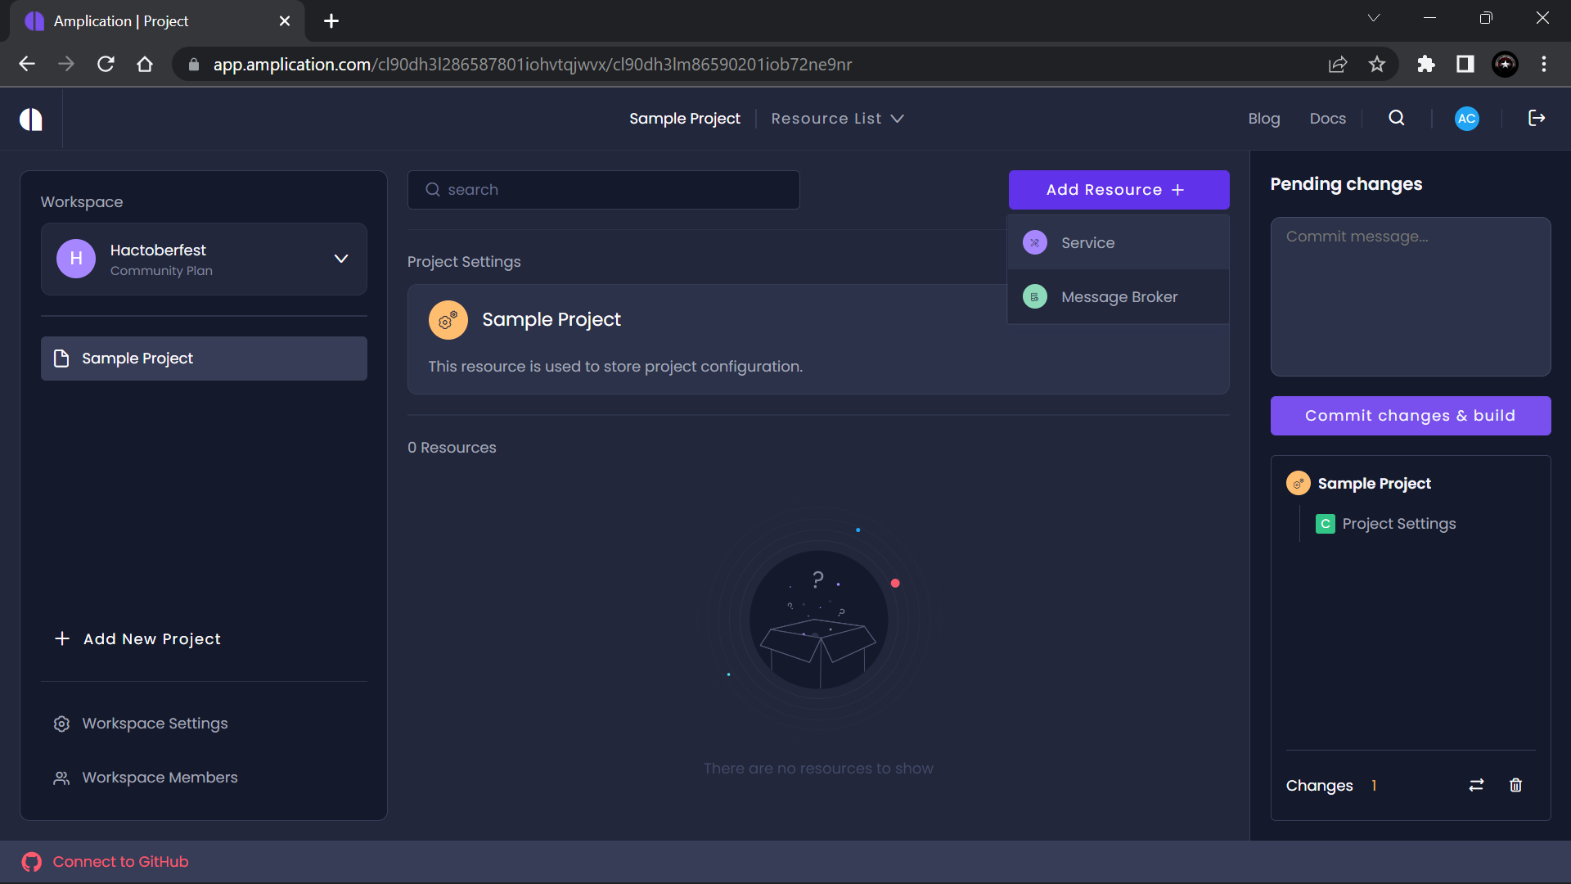Open the Resource List dropdown
This screenshot has height=884, width=1571.
[x=837, y=119]
